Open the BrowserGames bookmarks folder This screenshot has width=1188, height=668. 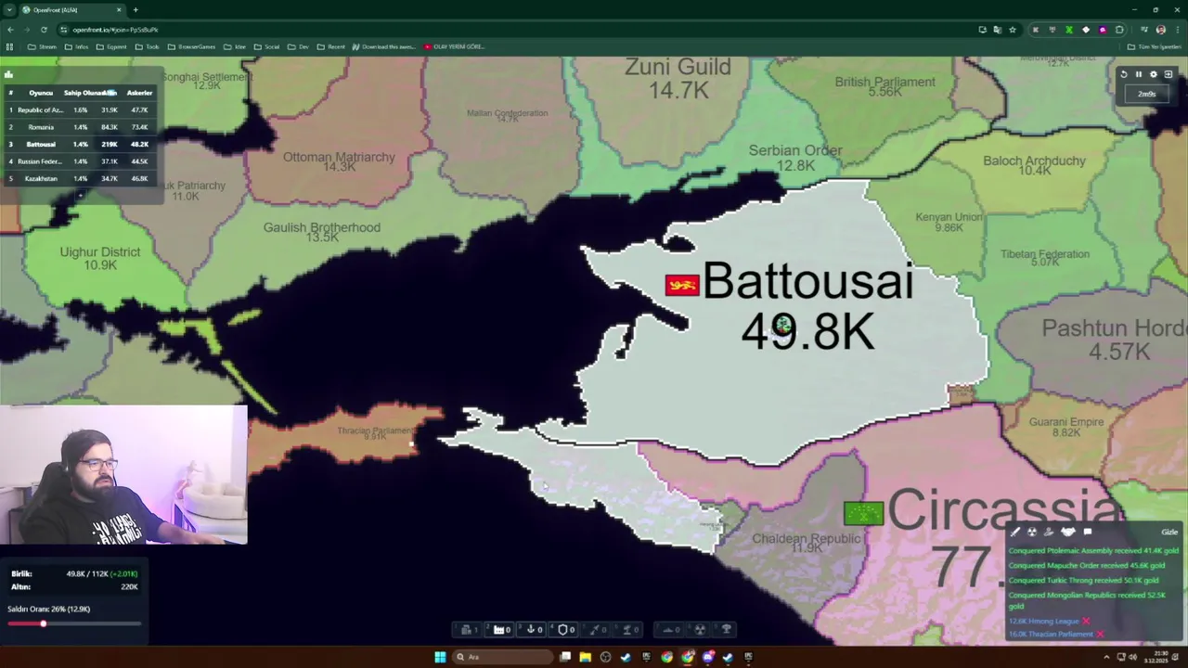coord(191,46)
